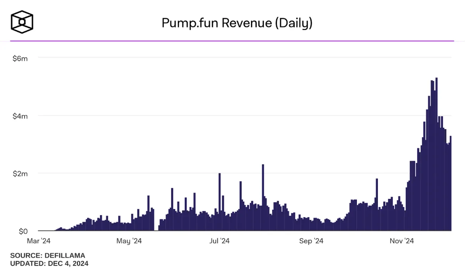Screen dimensions: 465x271
Task: Click the "SOURCE: DEFILLAMA" text
Action: pyautogui.click(x=48, y=256)
